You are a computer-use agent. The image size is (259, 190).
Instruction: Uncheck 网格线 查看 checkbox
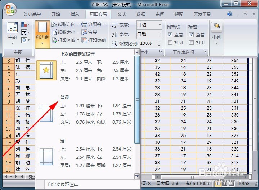tap(170, 34)
